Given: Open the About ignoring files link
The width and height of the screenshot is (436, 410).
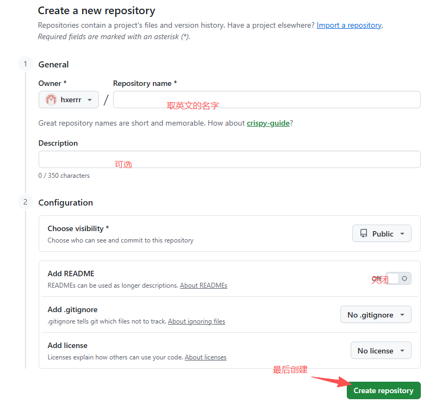Looking at the screenshot, I should coord(196,321).
